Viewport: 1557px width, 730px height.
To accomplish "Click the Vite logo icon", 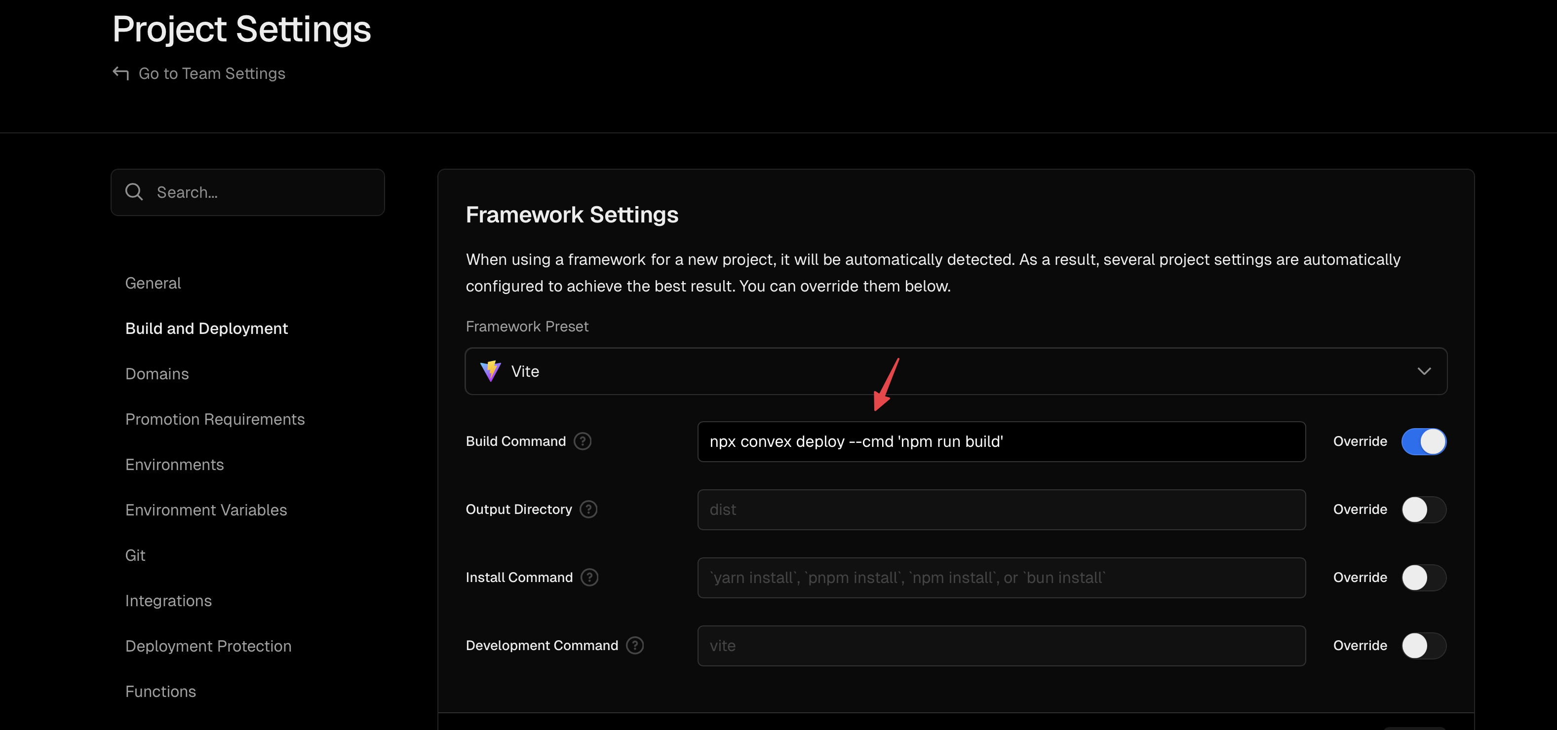I will (x=490, y=371).
